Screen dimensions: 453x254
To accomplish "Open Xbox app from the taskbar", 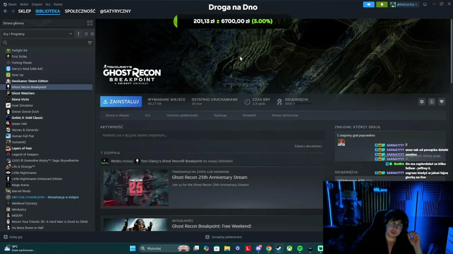I will tap(289, 248).
